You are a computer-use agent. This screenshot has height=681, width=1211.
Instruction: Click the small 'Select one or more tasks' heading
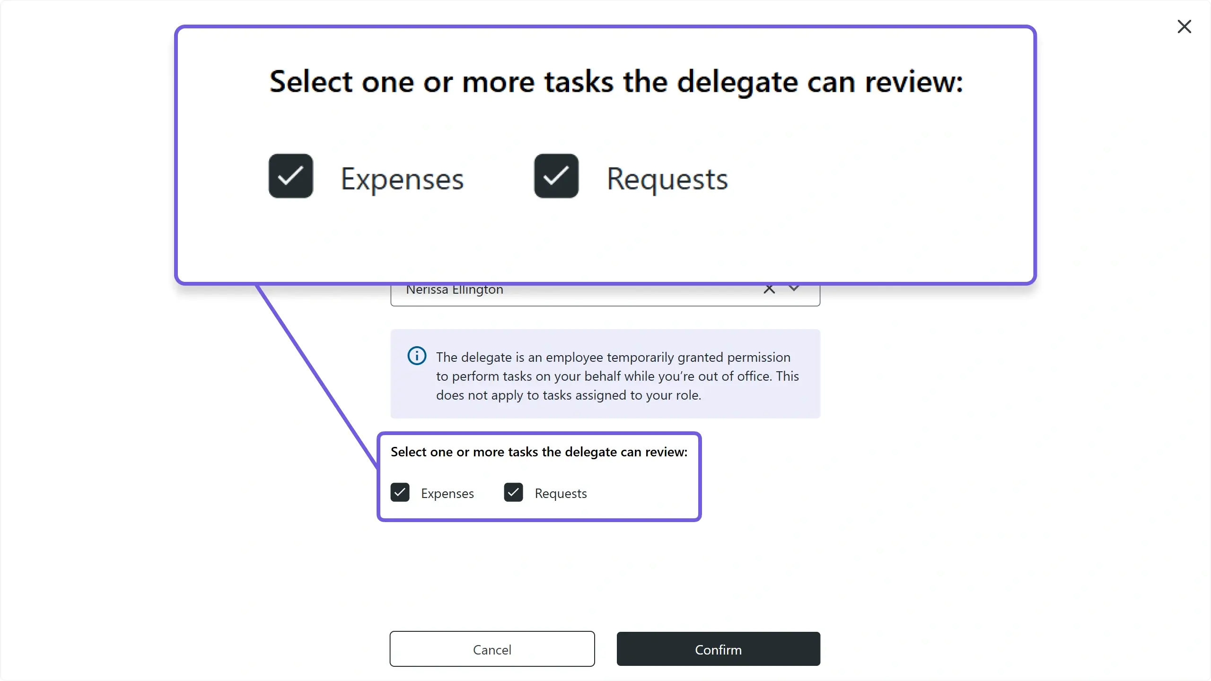tap(539, 452)
